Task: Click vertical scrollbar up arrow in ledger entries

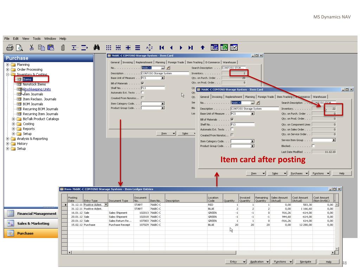Action: pos(337,204)
